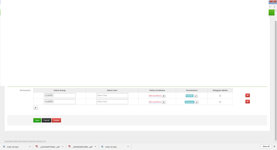The height and width of the screenshot is (150, 277).
Task: Expand the options for the index (6).mp4 download
Action: (x=30, y=147)
